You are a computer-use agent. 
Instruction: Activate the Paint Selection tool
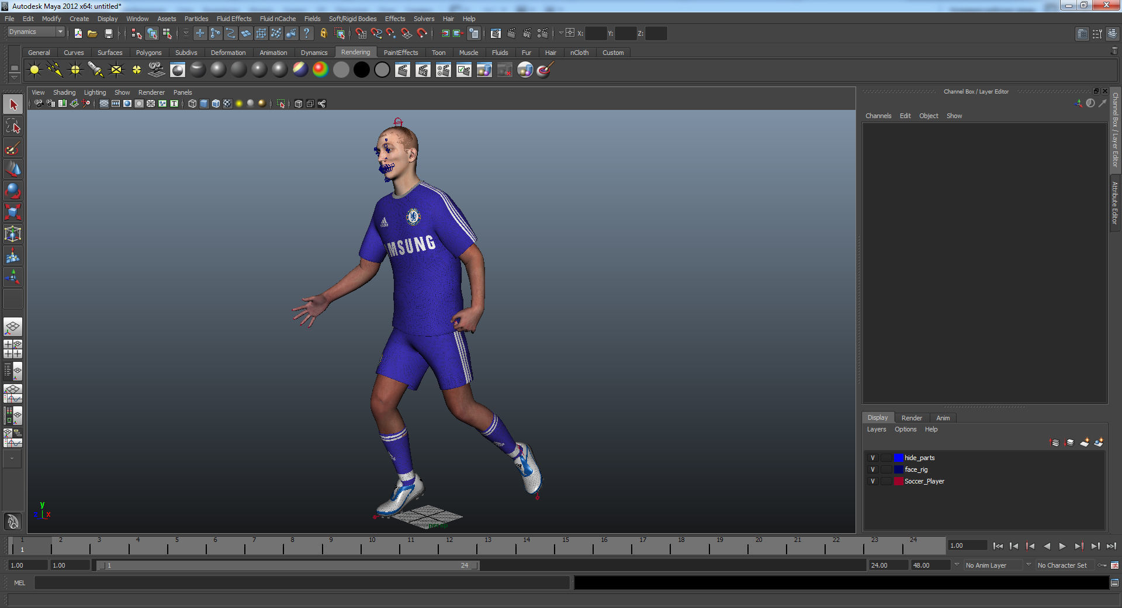click(x=13, y=148)
